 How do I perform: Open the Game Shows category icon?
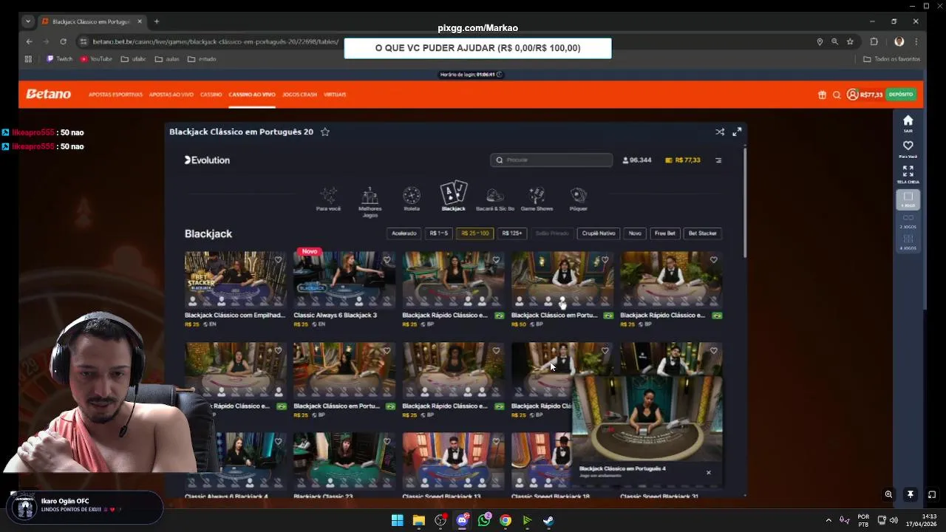(537, 198)
